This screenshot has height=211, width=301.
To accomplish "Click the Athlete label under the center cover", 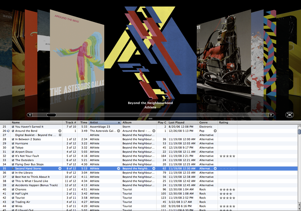I will point(150,107).
